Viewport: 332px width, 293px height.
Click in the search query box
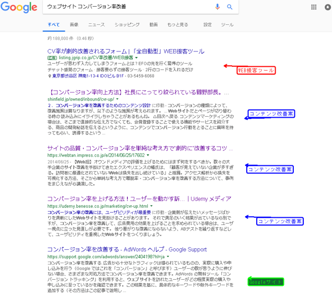coord(127,7)
